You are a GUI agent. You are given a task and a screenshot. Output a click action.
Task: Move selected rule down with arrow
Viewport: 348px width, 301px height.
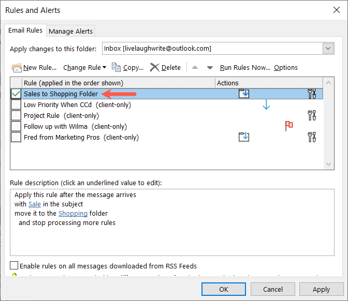coord(210,68)
